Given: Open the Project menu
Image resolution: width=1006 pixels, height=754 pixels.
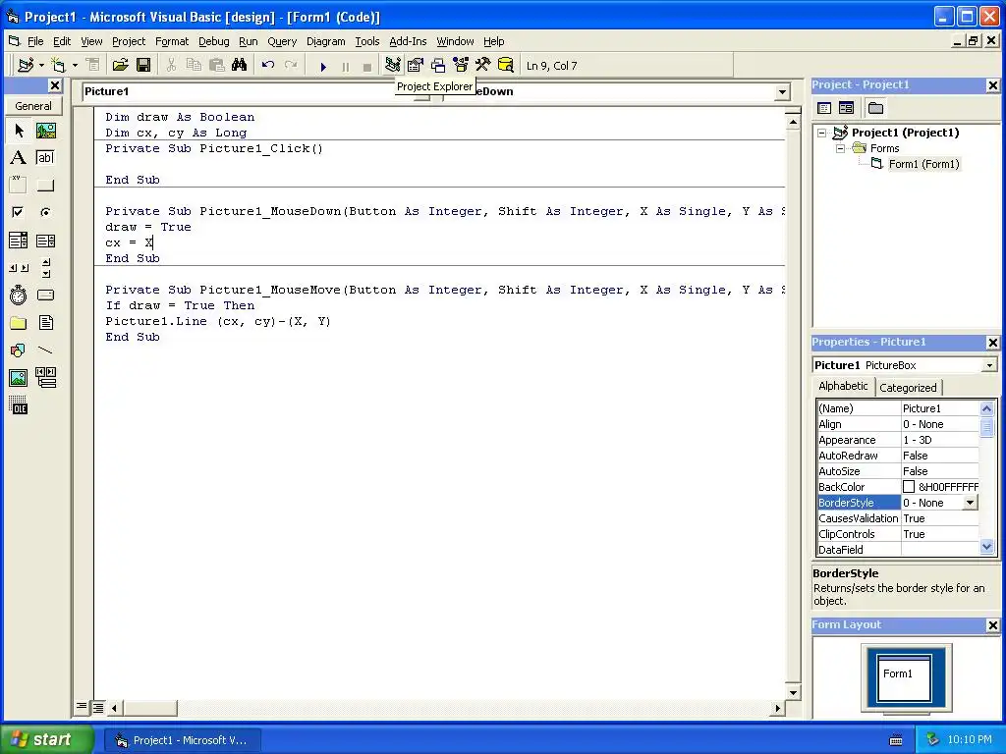Looking at the screenshot, I should 129,41.
